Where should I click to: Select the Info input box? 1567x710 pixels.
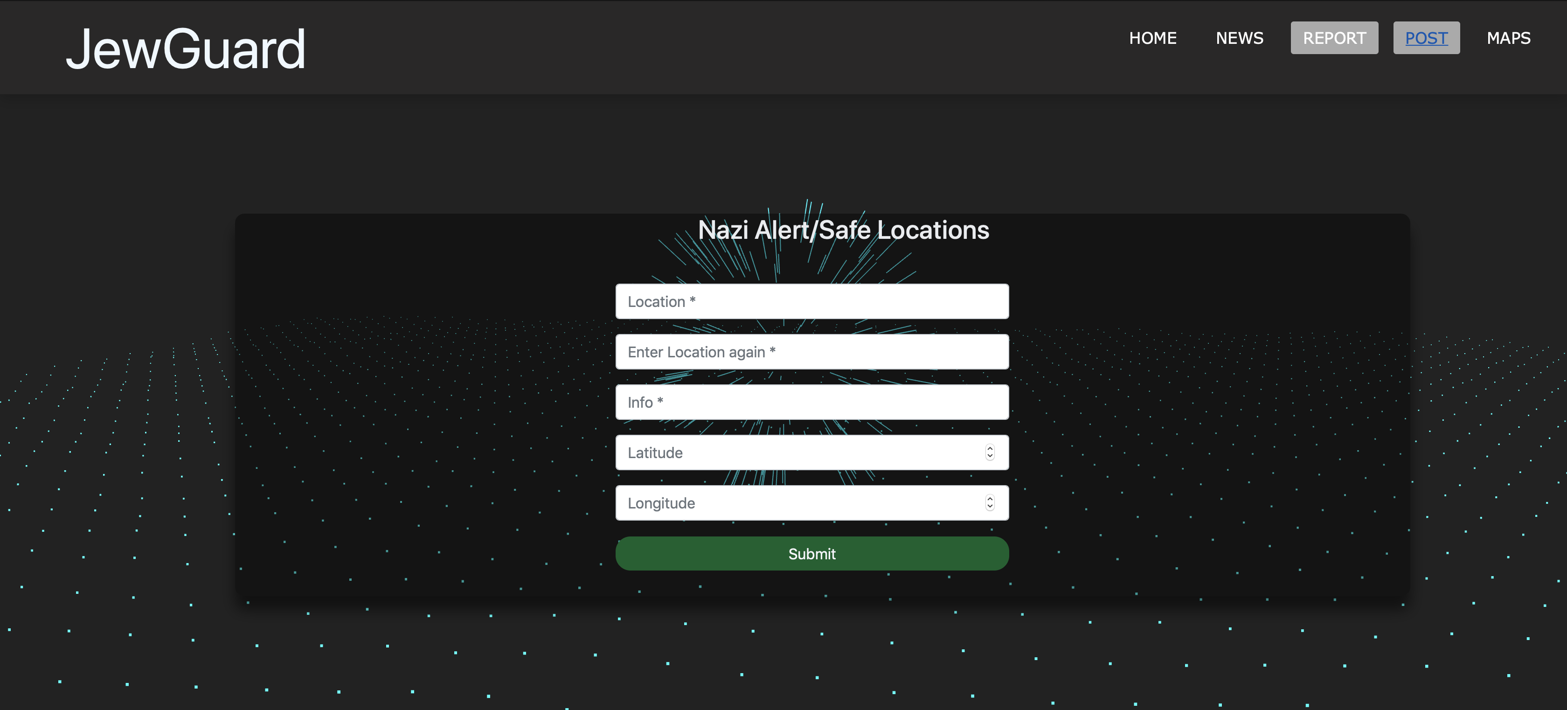tap(811, 402)
